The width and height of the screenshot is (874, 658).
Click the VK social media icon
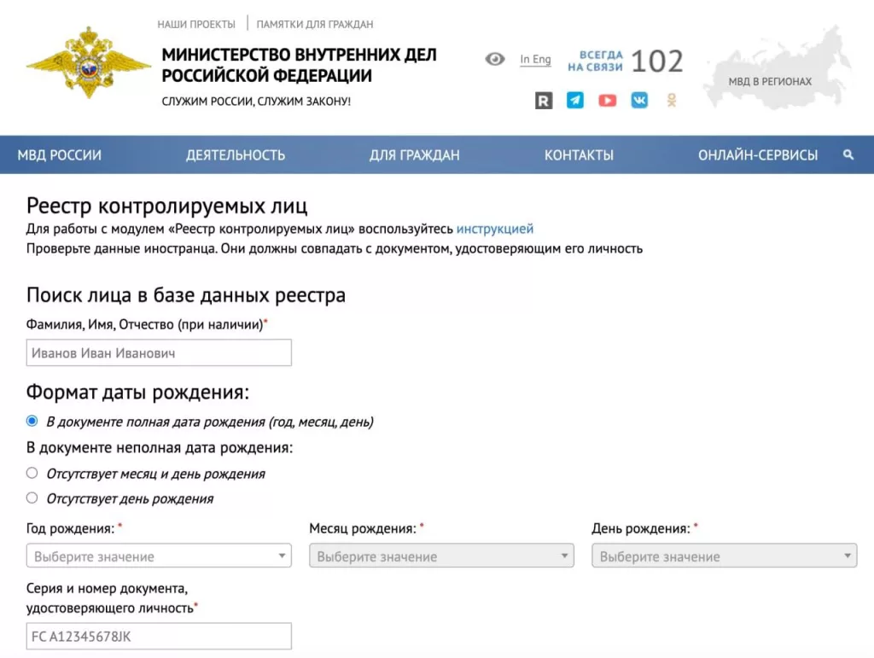[639, 100]
